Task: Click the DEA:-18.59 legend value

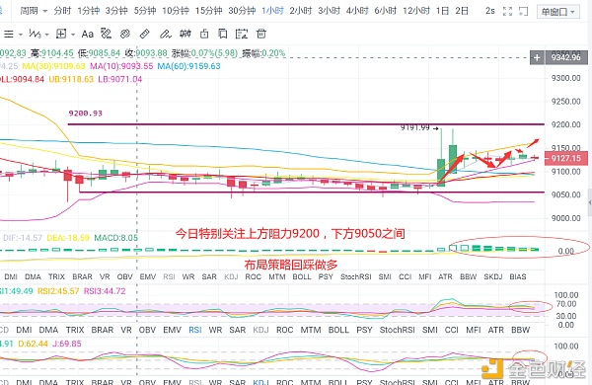Action: pyautogui.click(x=68, y=238)
